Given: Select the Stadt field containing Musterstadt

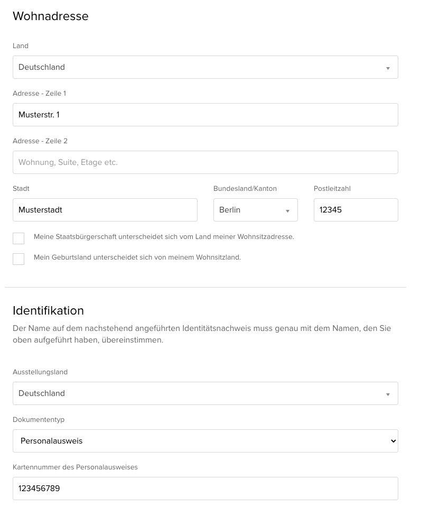Looking at the screenshot, I should point(105,210).
